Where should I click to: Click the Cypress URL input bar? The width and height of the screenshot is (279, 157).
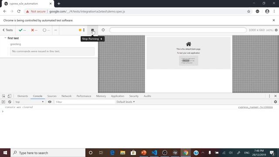178,30
